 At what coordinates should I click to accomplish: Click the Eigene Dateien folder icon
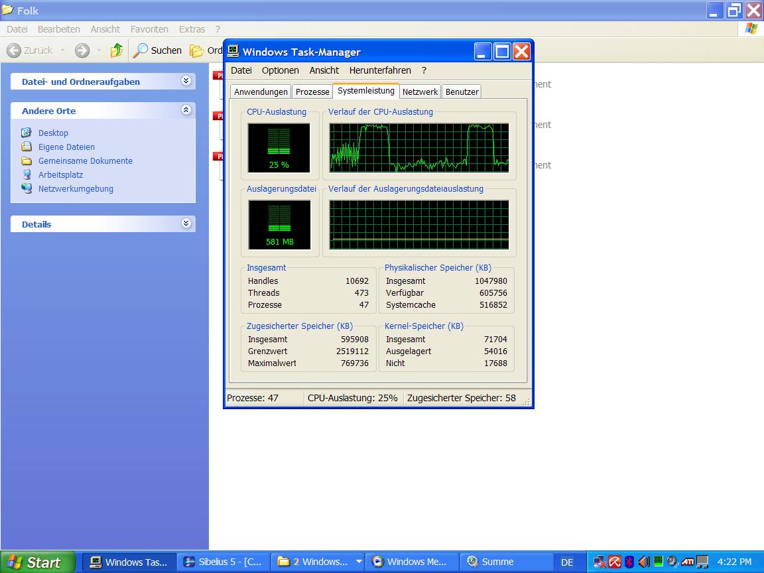pyautogui.click(x=27, y=147)
